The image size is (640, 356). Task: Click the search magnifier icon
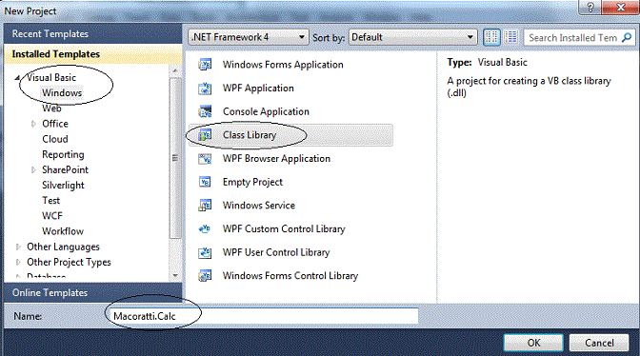coord(627,38)
